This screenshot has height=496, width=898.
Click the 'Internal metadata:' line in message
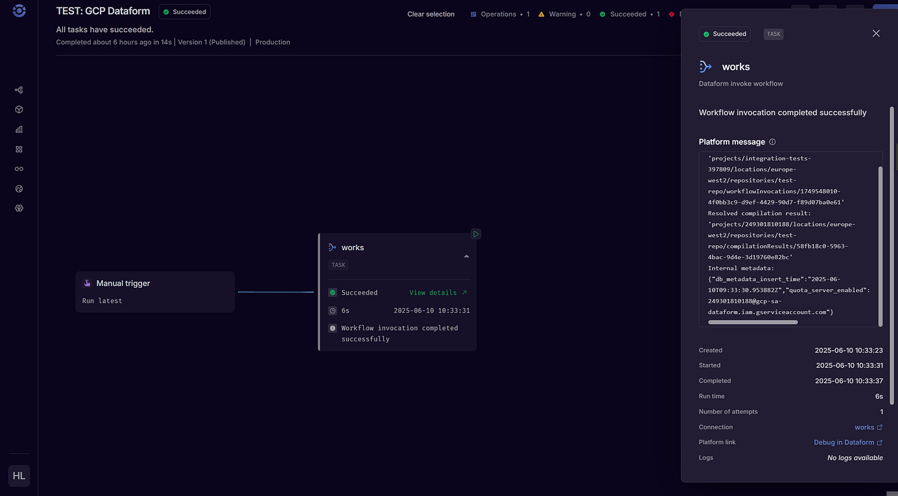[x=741, y=269]
